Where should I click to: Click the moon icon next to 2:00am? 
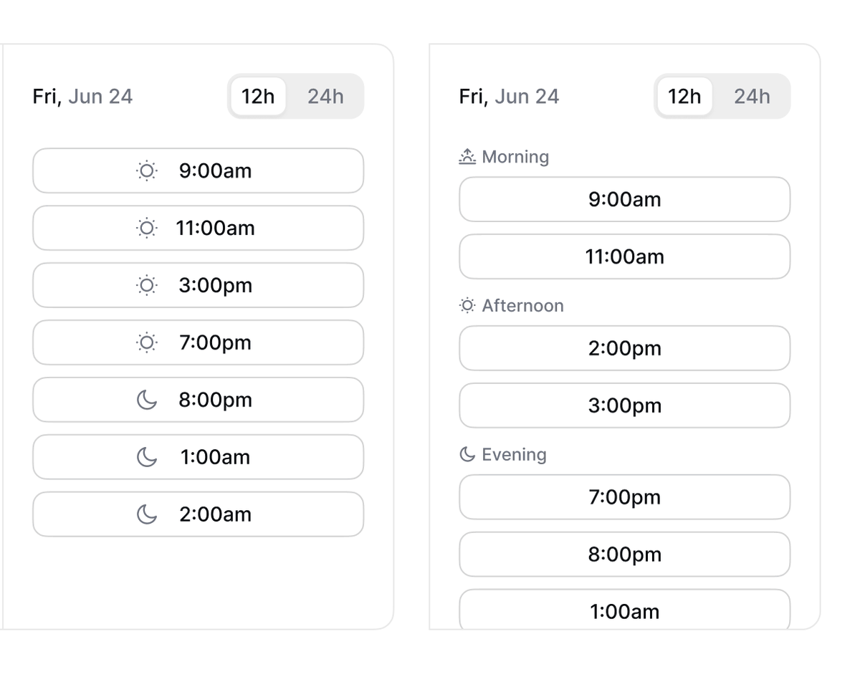pos(146,514)
